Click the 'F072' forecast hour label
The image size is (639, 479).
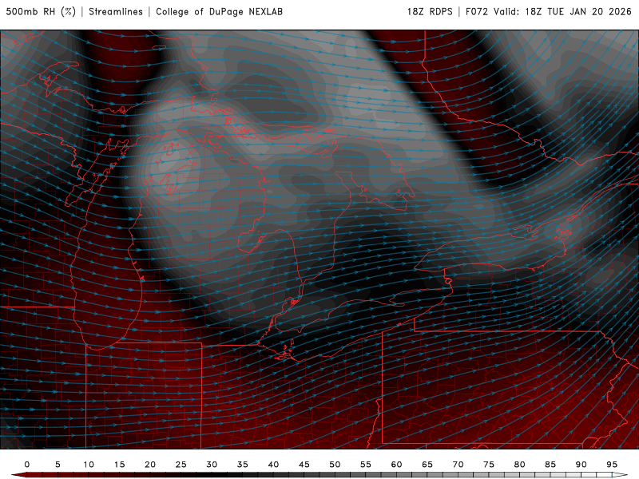477,12
